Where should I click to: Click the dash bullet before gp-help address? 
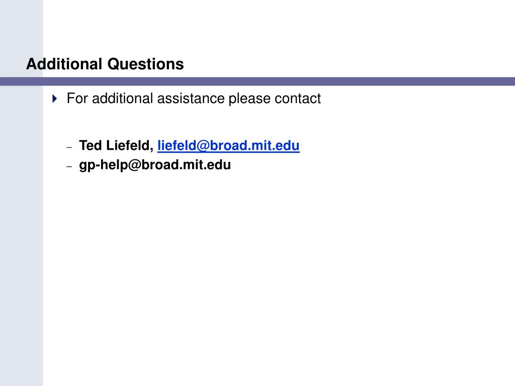(69, 166)
